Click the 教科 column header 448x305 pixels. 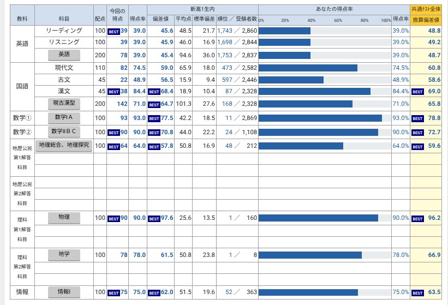click(x=22, y=15)
